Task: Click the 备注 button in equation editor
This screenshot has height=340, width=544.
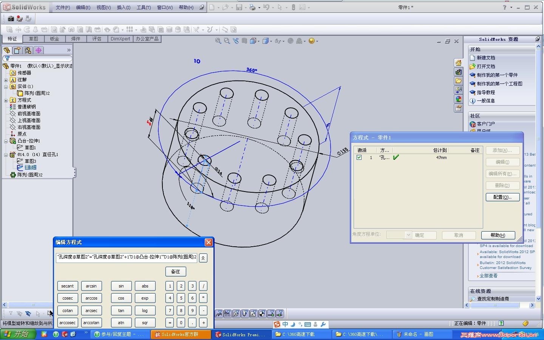Action: [x=176, y=272]
